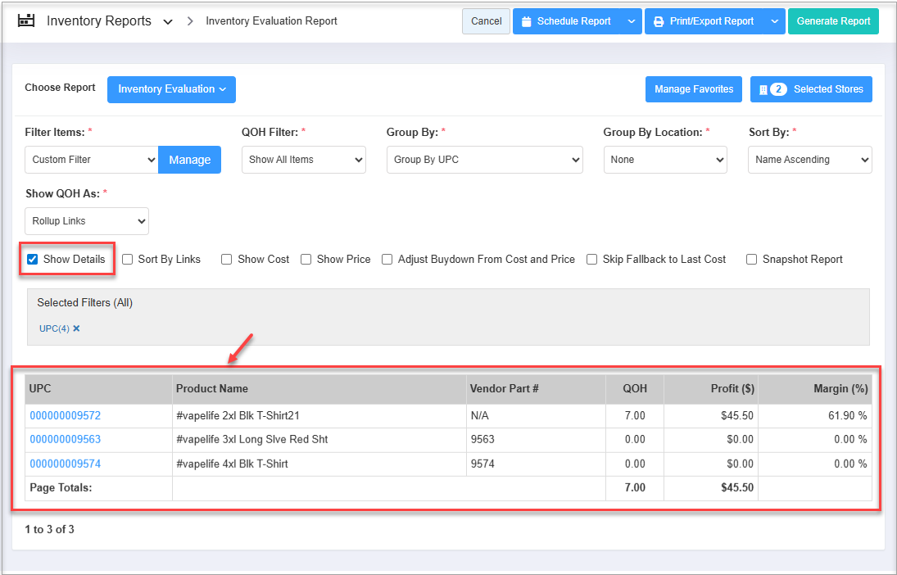Open the Schedule Report split-button arrow

point(631,22)
